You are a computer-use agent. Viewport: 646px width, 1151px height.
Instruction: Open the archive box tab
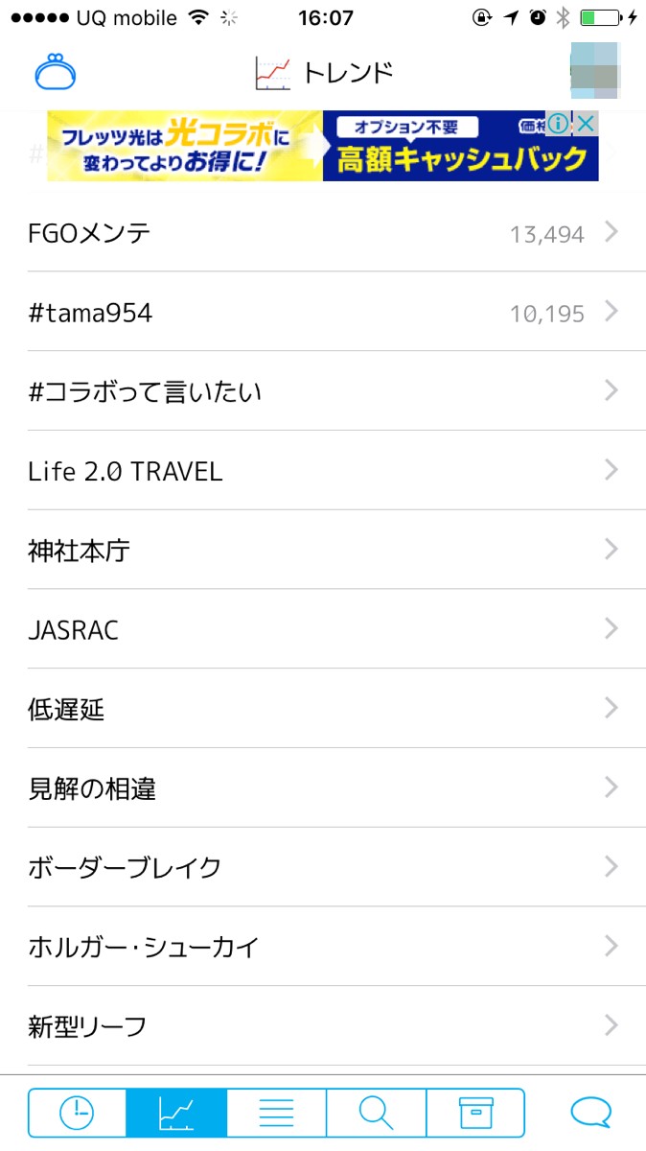[475, 1113]
